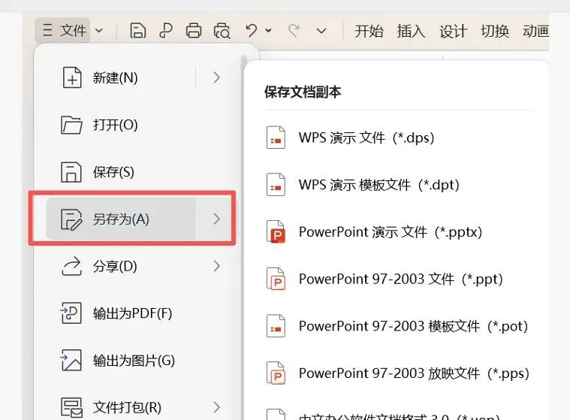Click the .pot template format icon
This screenshot has height=420, width=570.
[276, 326]
